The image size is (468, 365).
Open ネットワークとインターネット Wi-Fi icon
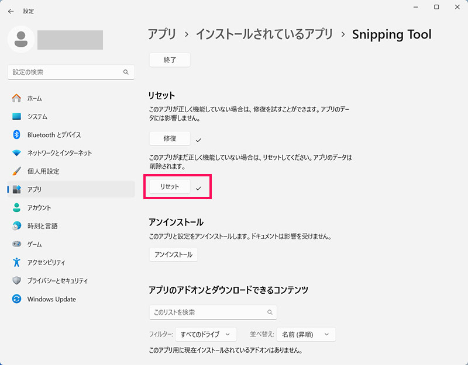16,153
